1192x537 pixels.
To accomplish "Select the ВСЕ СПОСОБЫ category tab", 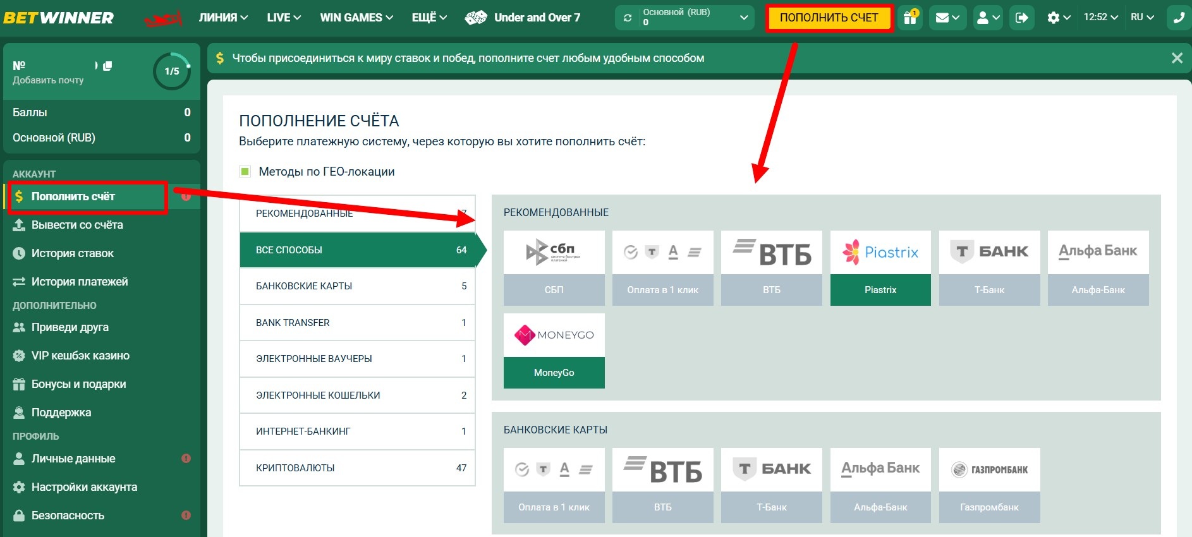I will 357,250.
